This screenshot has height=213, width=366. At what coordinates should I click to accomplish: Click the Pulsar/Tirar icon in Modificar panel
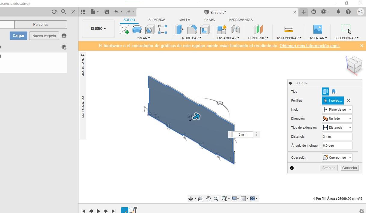tap(179, 29)
